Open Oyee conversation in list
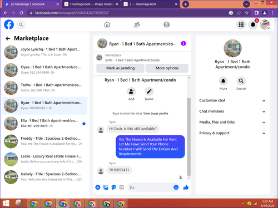Screen dimensions: 278x208 [x=44, y=70]
